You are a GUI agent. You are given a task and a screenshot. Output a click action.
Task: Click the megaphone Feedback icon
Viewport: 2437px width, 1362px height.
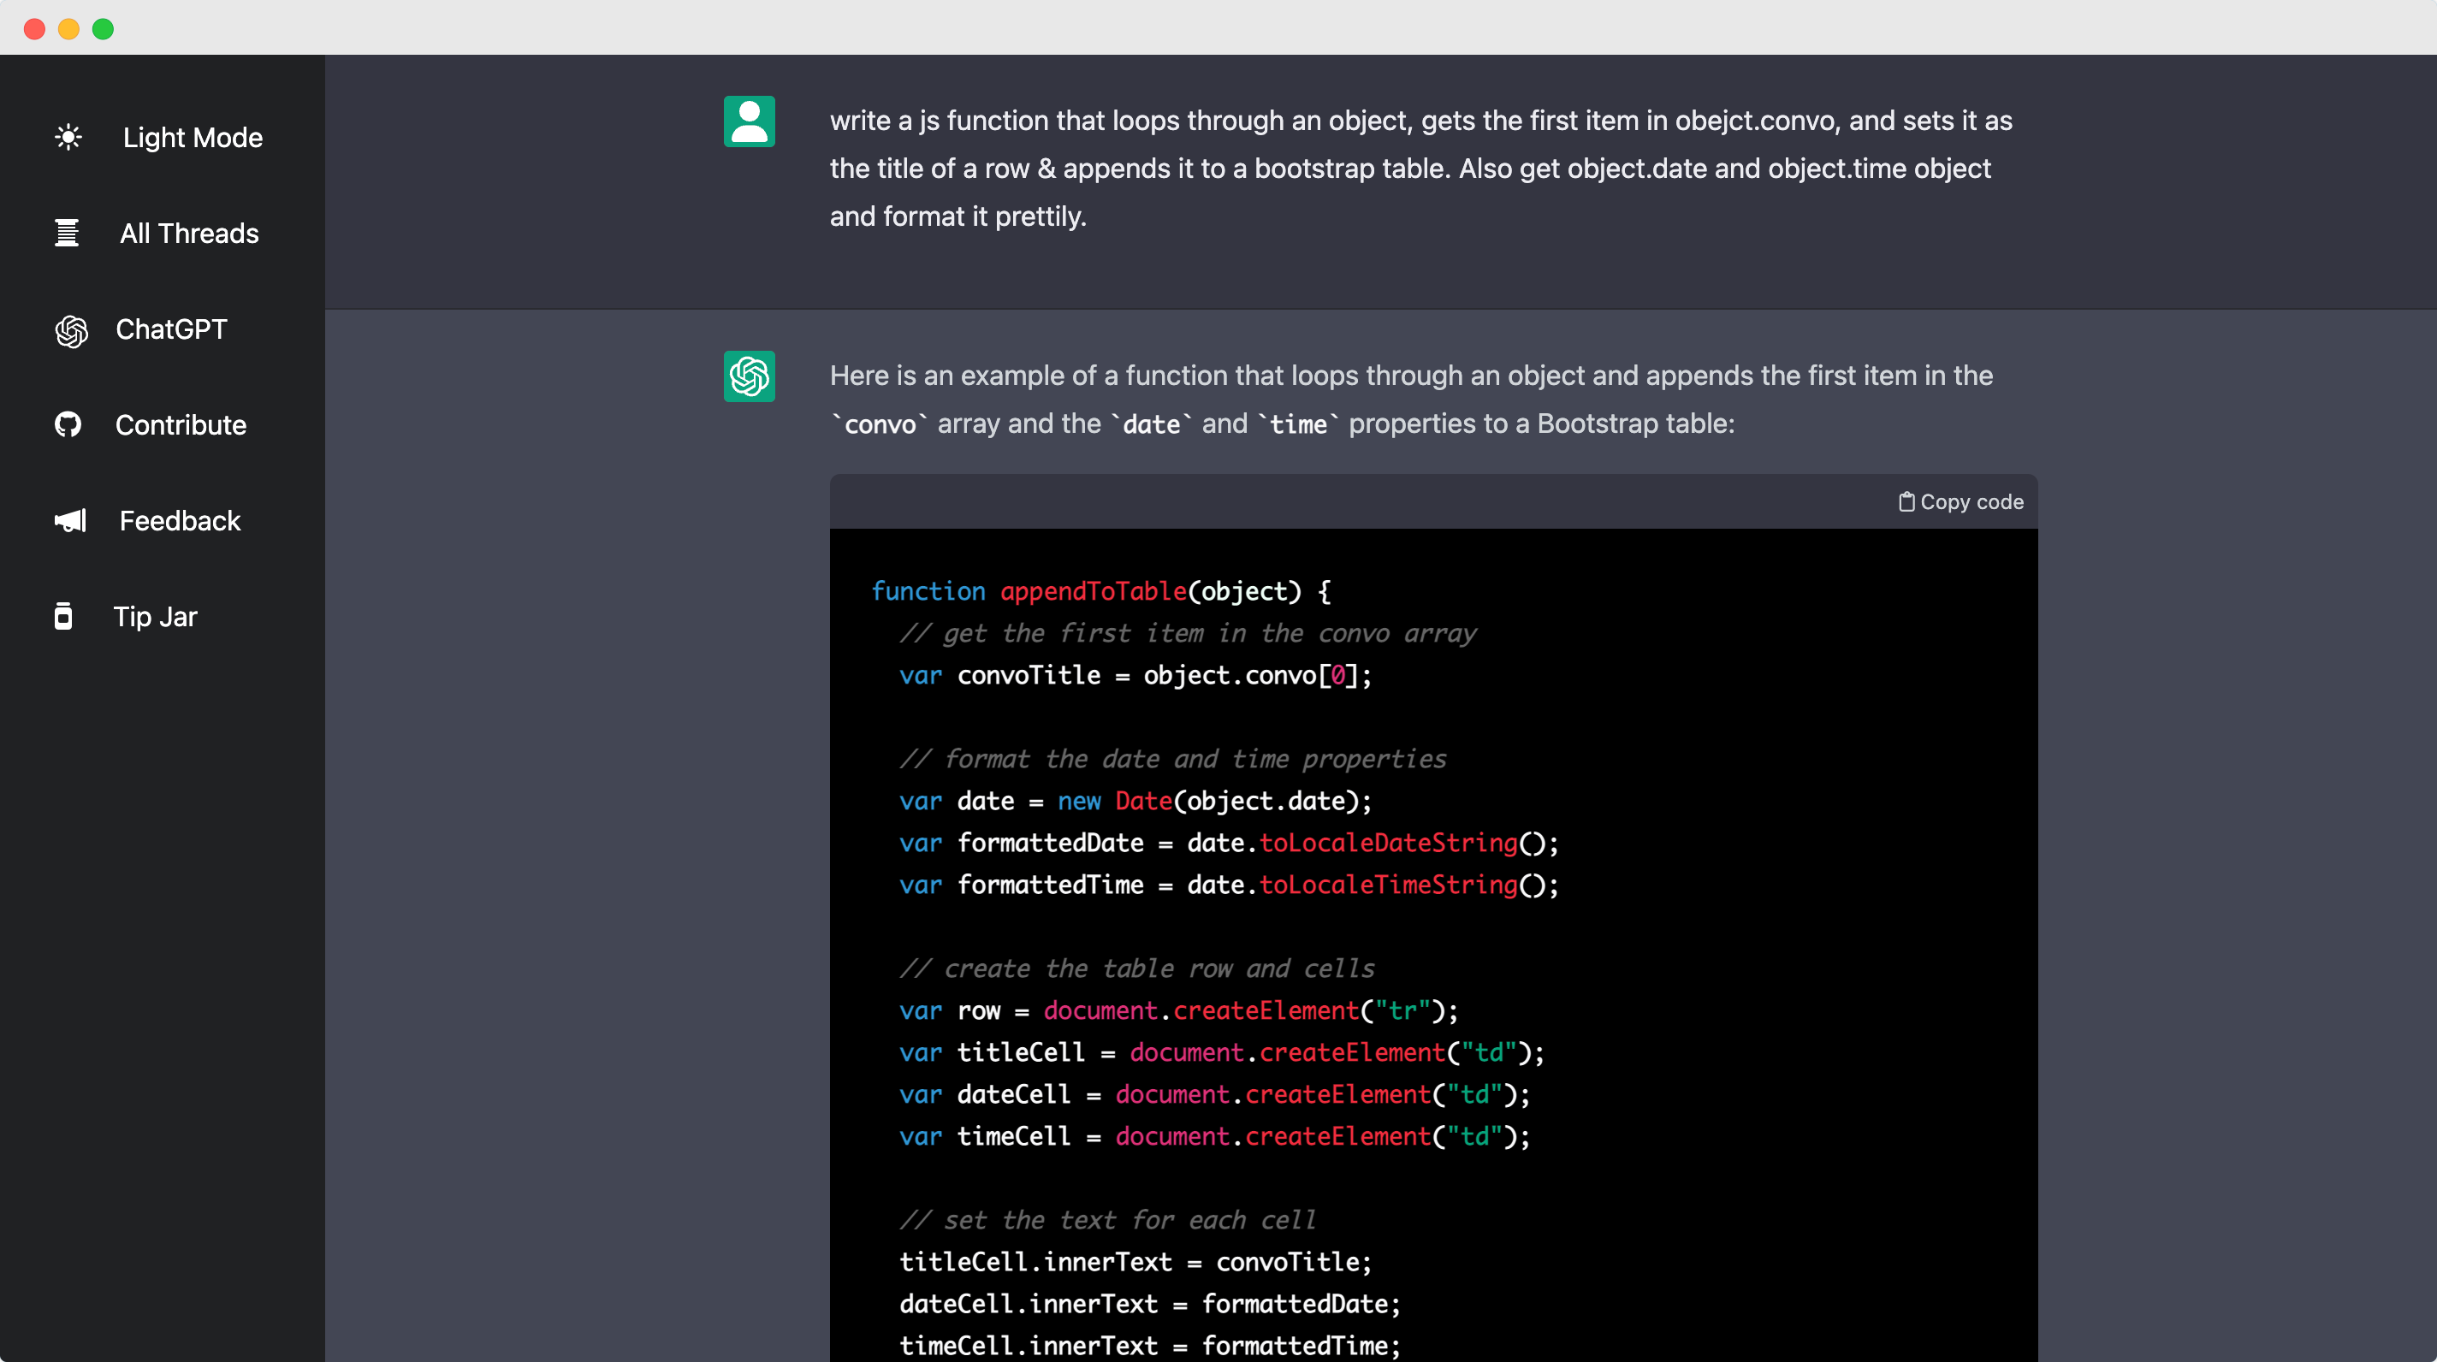point(70,521)
